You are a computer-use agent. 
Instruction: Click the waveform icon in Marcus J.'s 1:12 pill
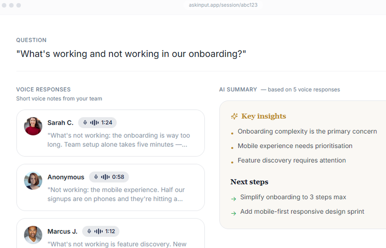98,231
